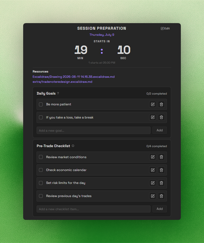
Task: Edit the 'If you take a loss' goal
Action: (x=153, y=117)
